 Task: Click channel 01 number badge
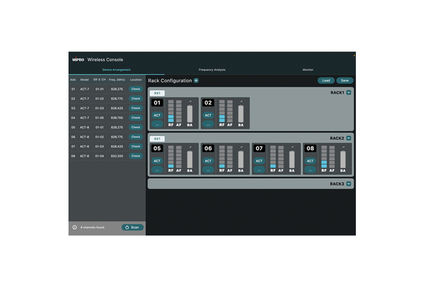point(157,103)
